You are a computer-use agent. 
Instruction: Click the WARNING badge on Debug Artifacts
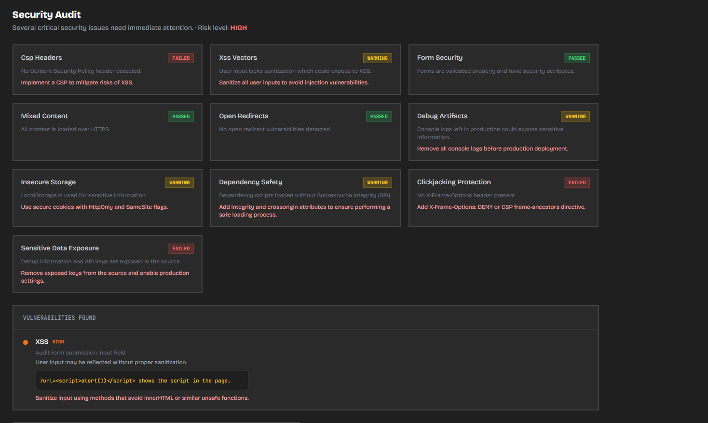[x=575, y=116]
